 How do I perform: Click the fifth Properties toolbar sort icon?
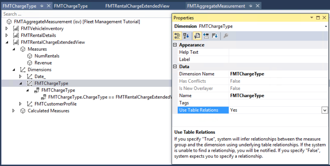(214, 36)
